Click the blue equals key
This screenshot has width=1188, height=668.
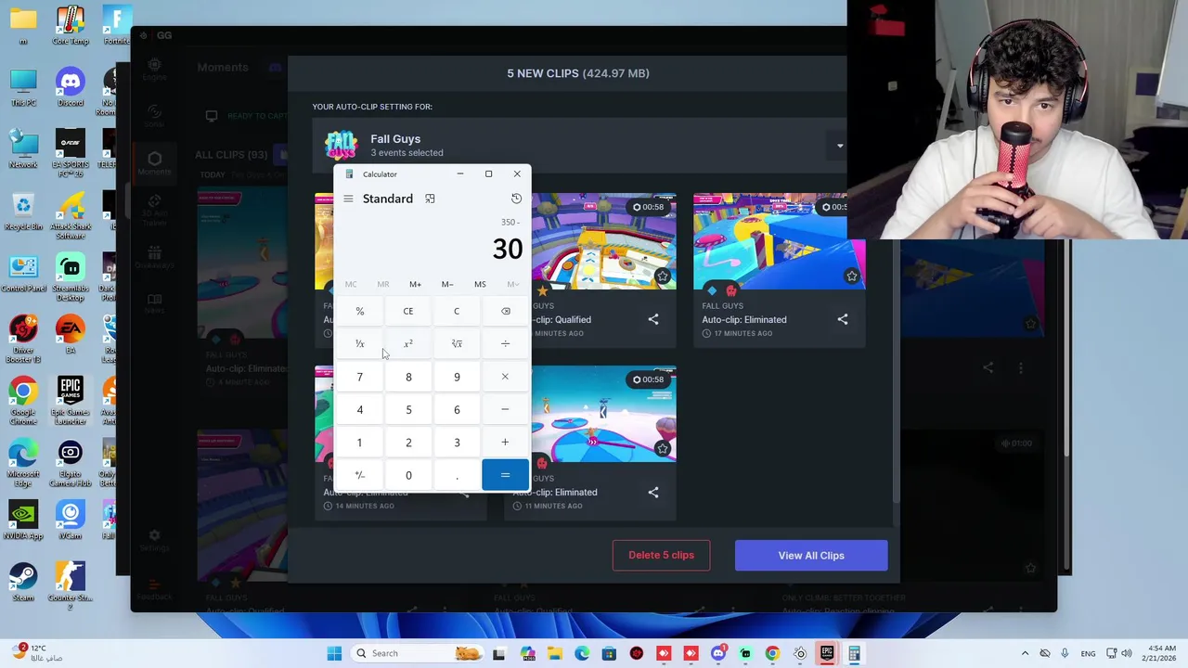point(505,475)
